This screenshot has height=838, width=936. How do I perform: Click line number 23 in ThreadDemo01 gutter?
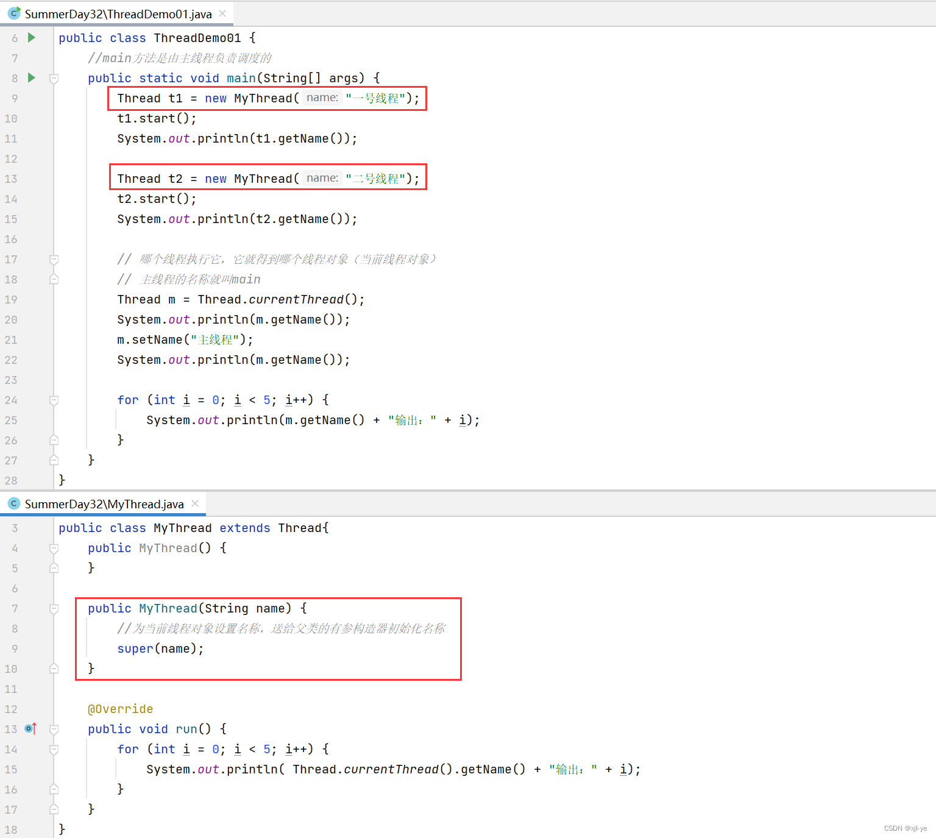(x=11, y=380)
